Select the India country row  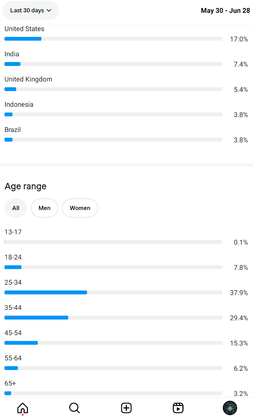[x=126, y=59]
